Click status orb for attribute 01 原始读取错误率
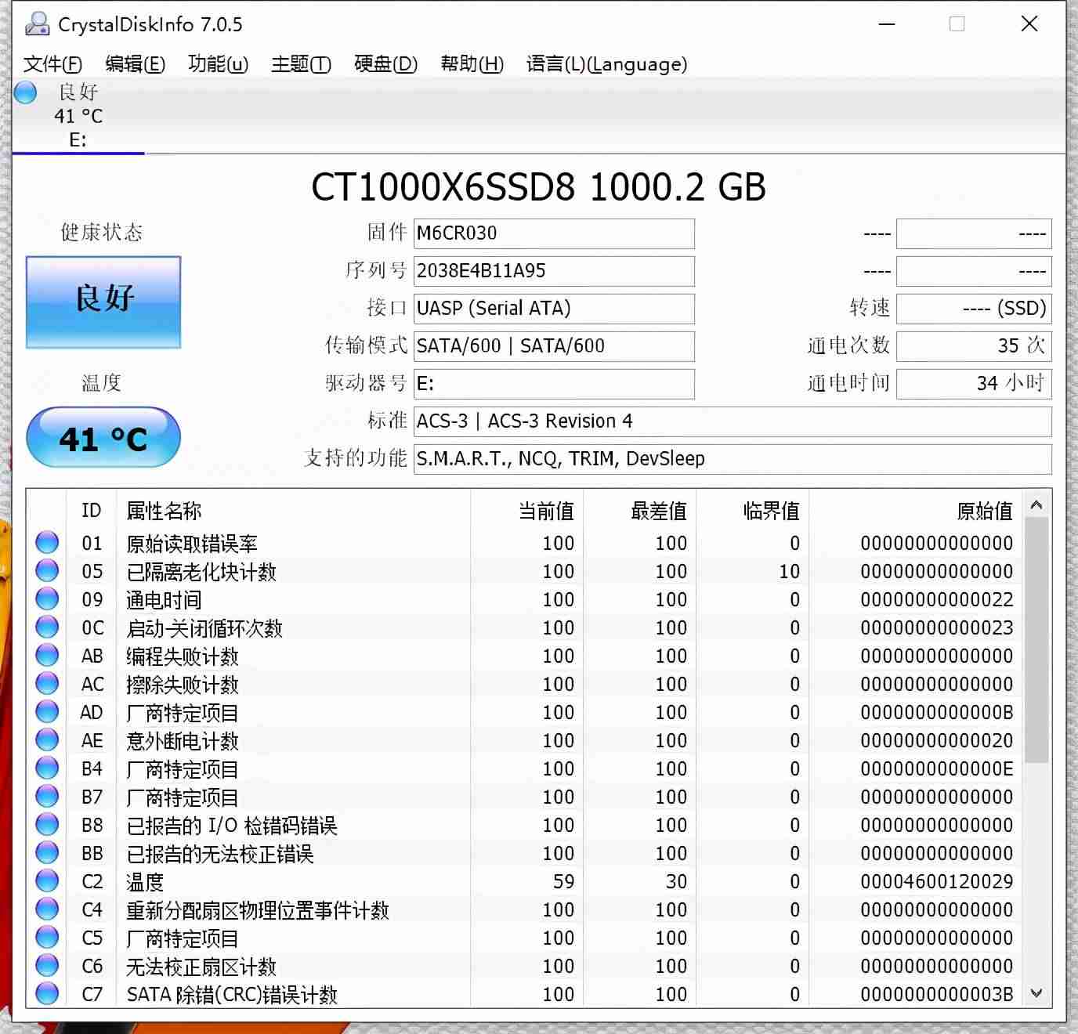Image resolution: width=1078 pixels, height=1034 pixels. [x=47, y=542]
